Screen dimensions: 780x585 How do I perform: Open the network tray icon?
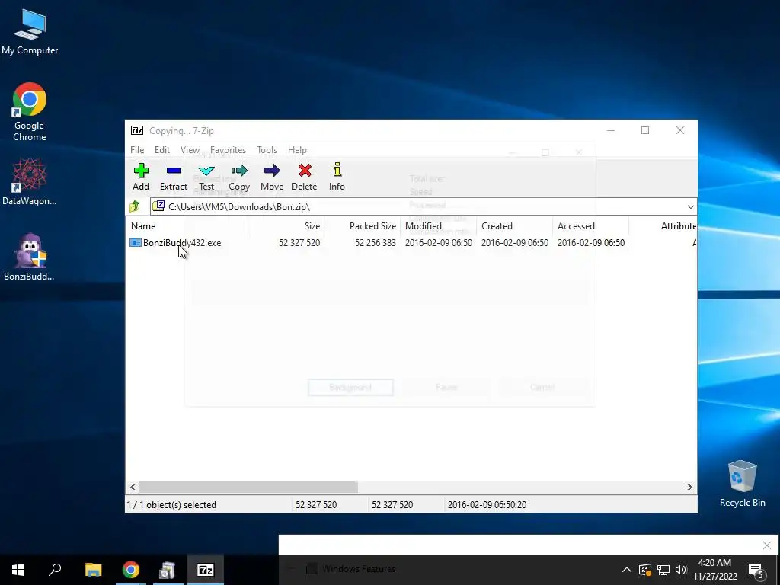pos(663,570)
